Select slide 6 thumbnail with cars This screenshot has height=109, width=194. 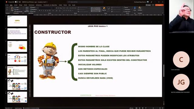17,84
